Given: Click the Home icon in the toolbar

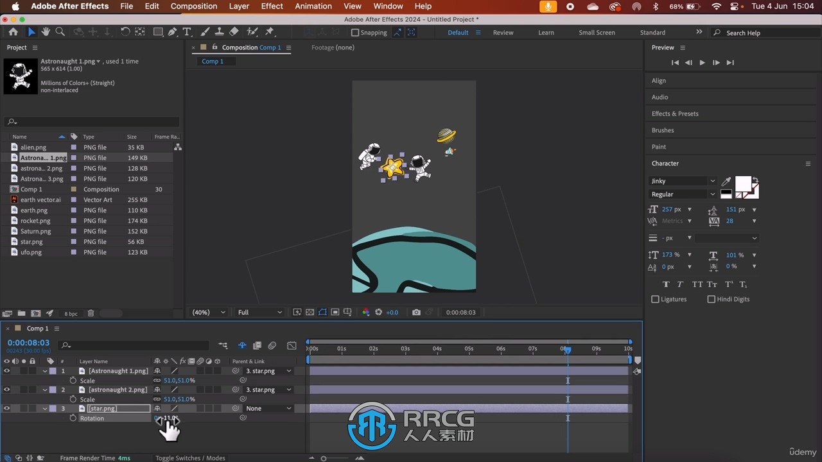Looking at the screenshot, I should 13,32.
